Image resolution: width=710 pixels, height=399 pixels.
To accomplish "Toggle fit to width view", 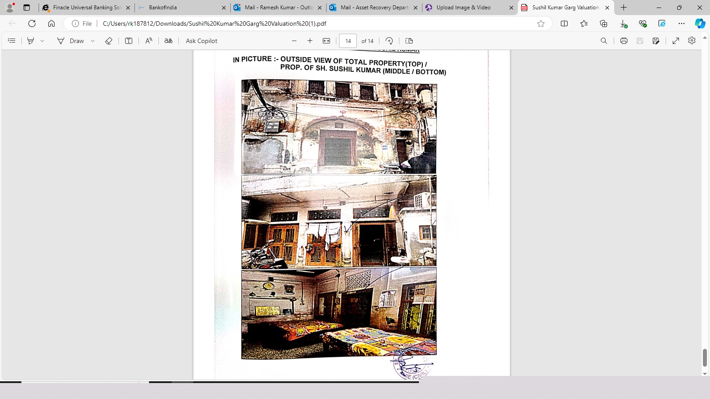I will click(x=327, y=41).
